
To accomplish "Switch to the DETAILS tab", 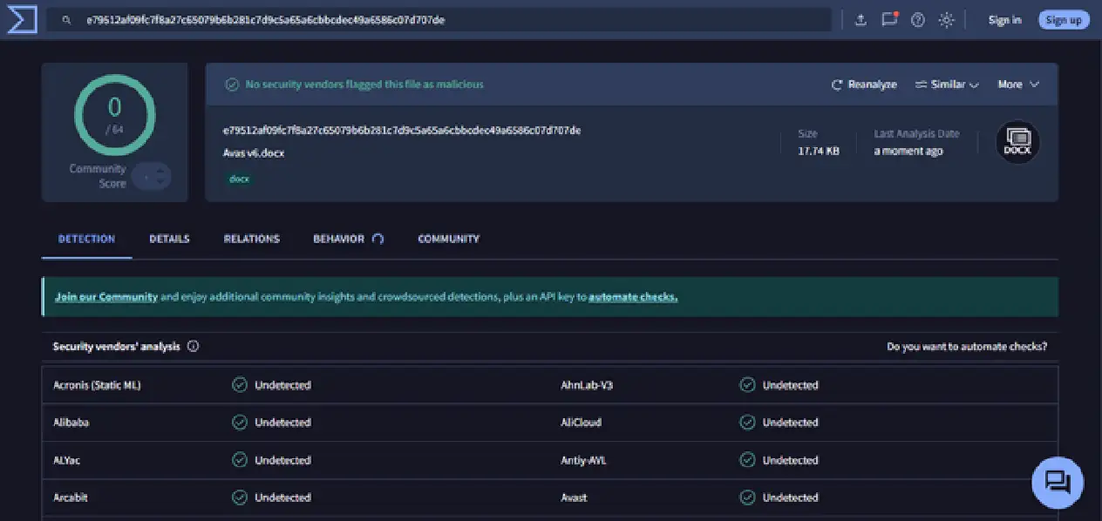I will [169, 239].
